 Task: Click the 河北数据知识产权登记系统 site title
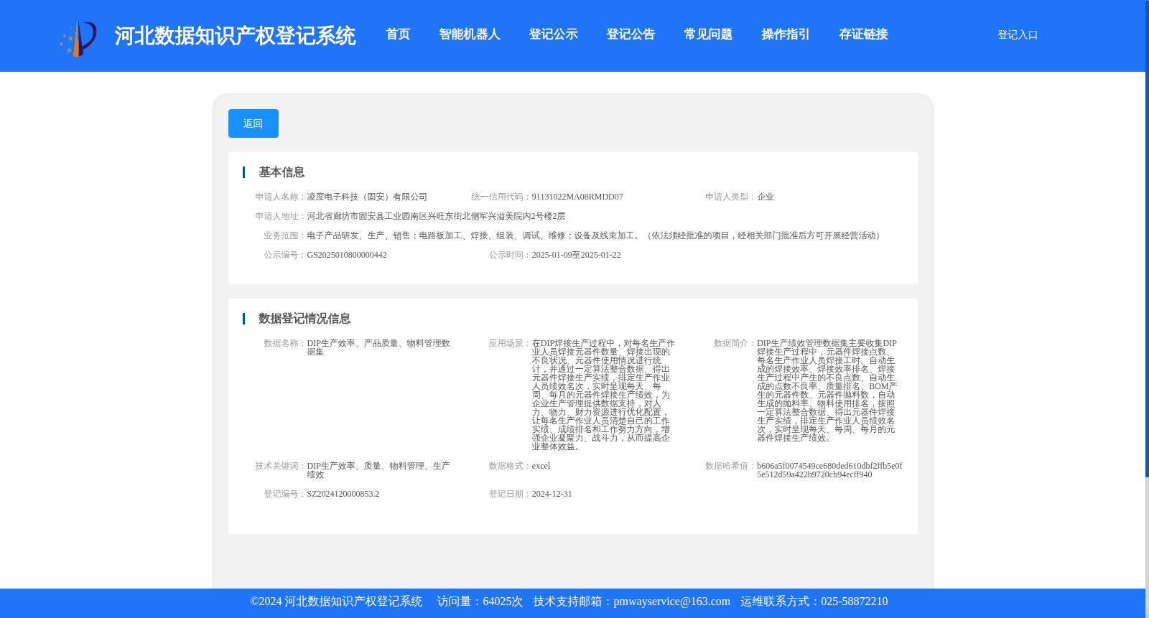235,36
